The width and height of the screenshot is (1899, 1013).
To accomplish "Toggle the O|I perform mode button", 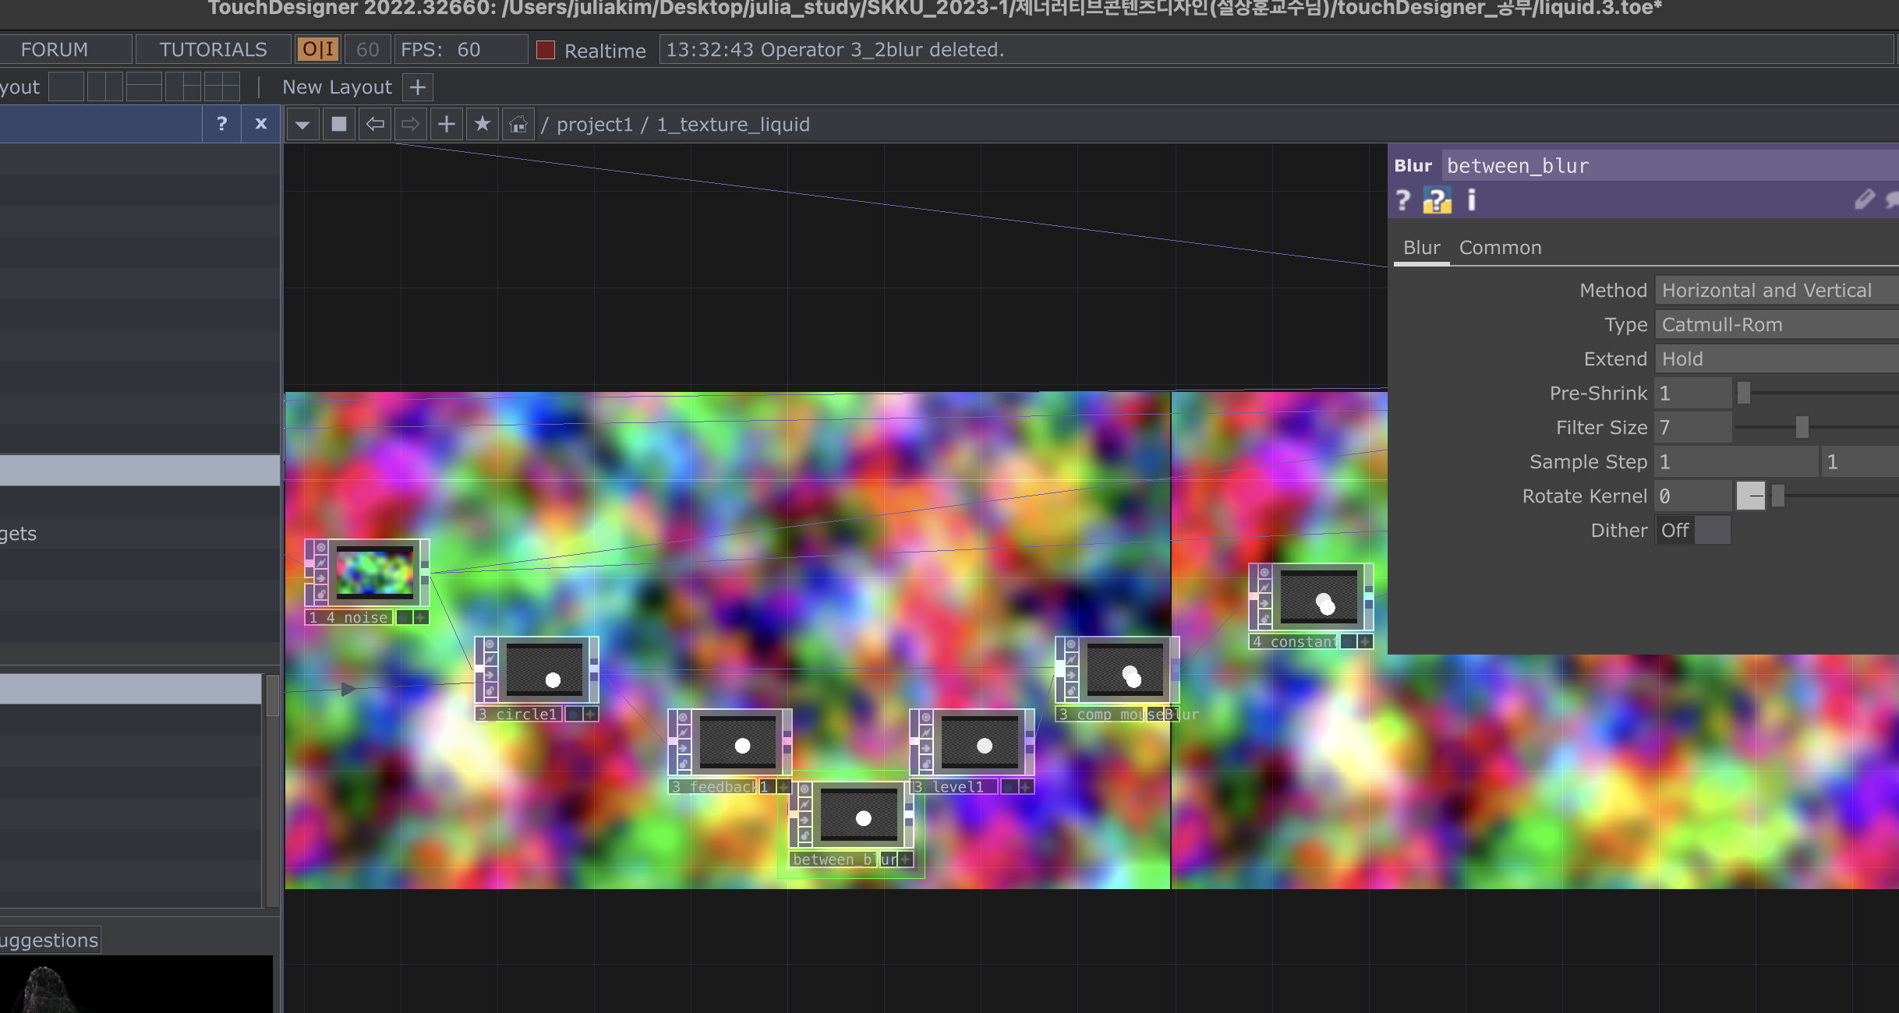I will pos(318,50).
